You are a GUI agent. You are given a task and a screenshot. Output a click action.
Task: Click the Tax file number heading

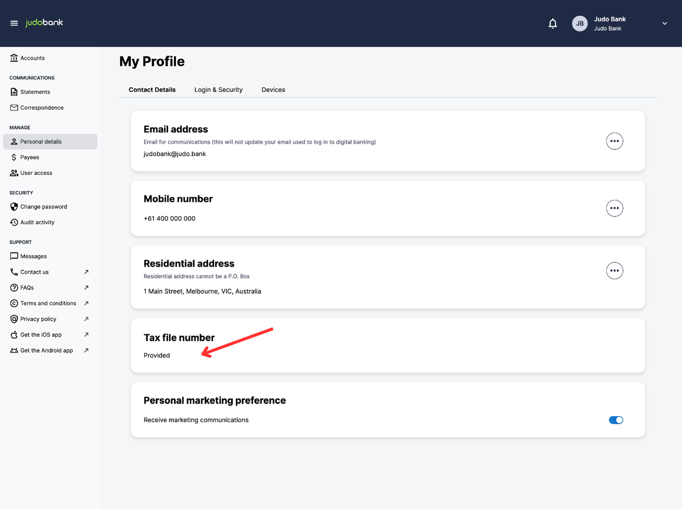[x=179, y=338]
